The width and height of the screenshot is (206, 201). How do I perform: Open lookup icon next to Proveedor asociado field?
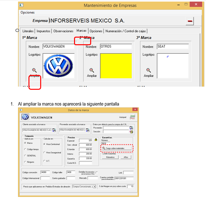click(87, 130)
